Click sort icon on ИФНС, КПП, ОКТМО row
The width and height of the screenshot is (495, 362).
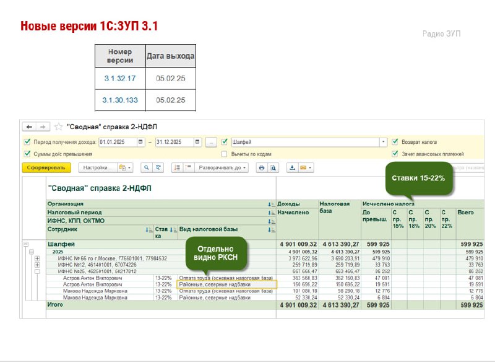pyautogui.click(x=271, y=221)
